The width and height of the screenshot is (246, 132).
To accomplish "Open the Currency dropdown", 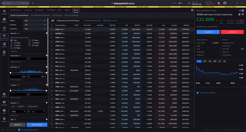I will [34, 29].
